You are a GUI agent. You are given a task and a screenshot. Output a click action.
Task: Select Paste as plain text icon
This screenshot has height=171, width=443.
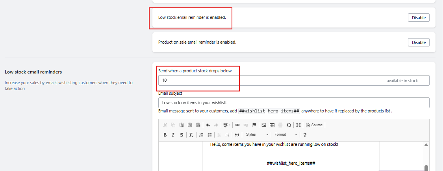click(190, 125)
